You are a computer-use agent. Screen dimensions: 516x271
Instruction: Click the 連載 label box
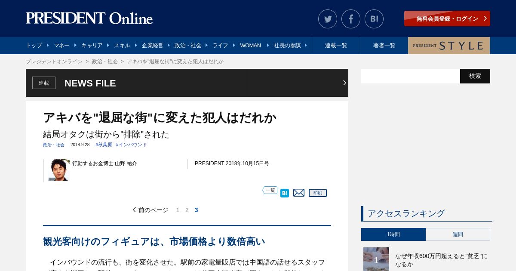[x=44, y=83]
